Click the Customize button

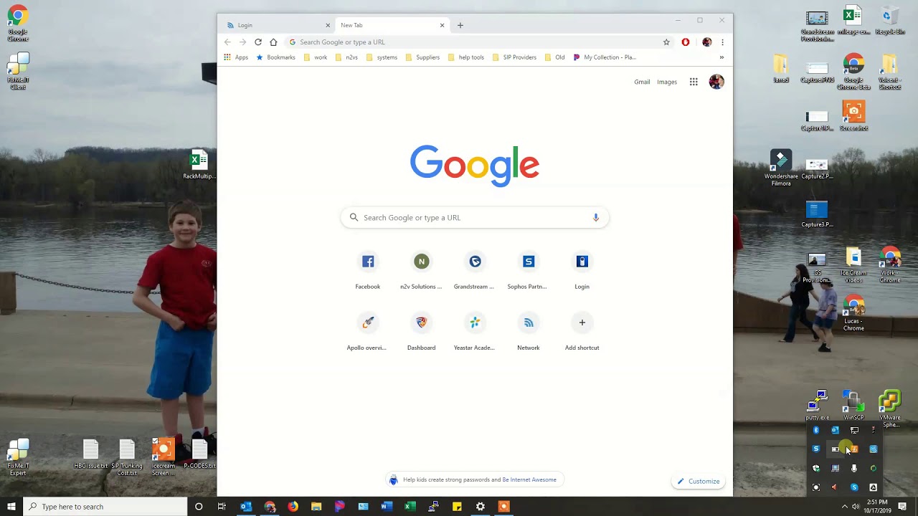(x=699, y=482)
